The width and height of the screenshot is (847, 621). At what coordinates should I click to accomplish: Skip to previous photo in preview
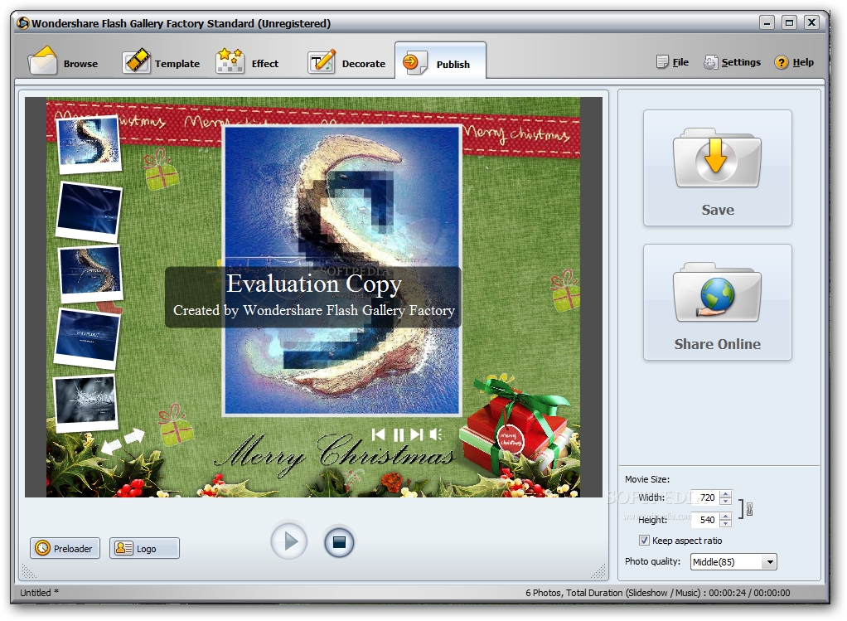pos(378,434)
